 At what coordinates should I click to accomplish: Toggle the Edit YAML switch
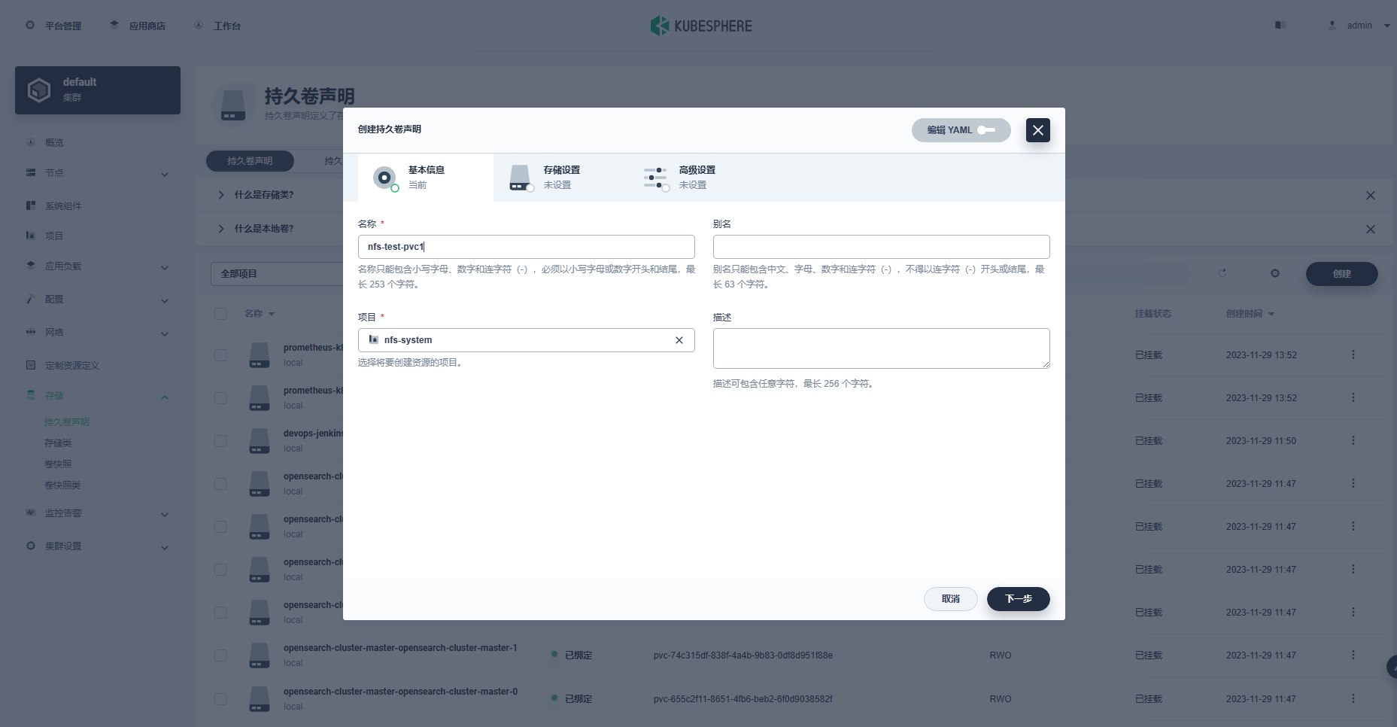[985, 130]
